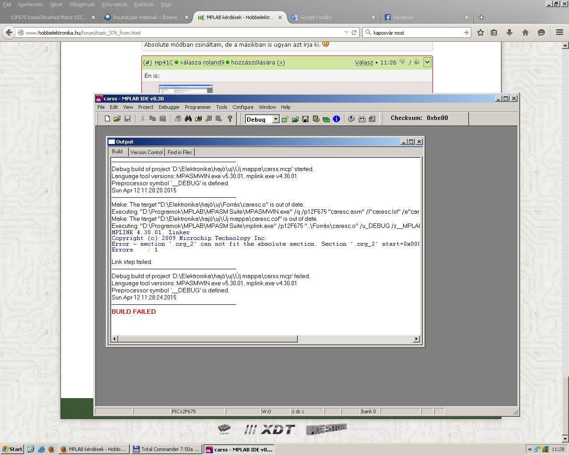This screenshot has height=455, width=569.
Task: Click the Hp41C username link
Action: 164,63
